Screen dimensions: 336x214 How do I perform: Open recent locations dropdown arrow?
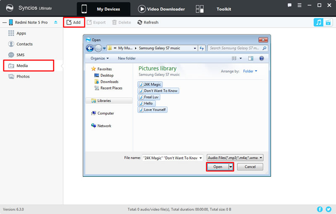click(x=104, y=48)
